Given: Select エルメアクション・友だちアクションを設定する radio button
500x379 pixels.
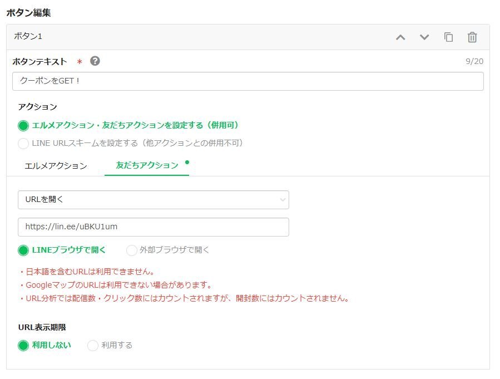Looking at the screenshot, I should (23, 125).
